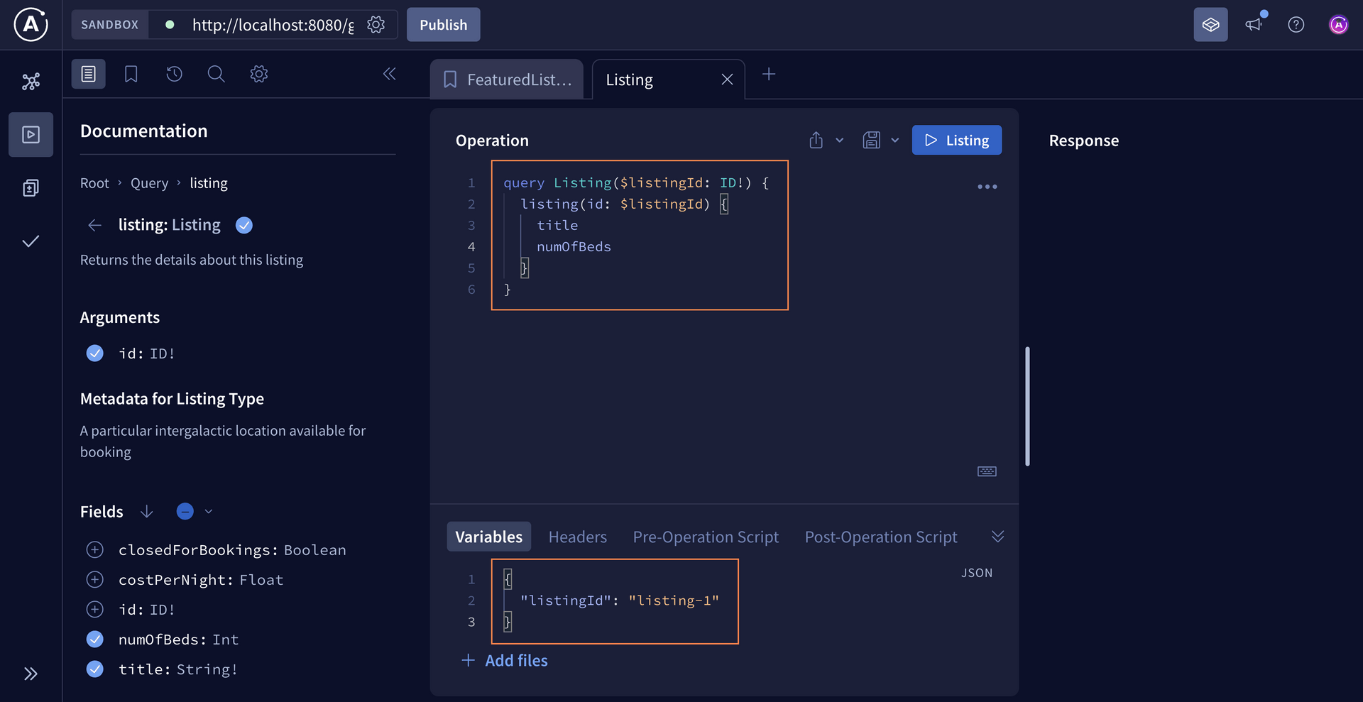Open the announcements megaphone icon
This screenshot has width=1363, height=702.
click(x=1254, y=24)
